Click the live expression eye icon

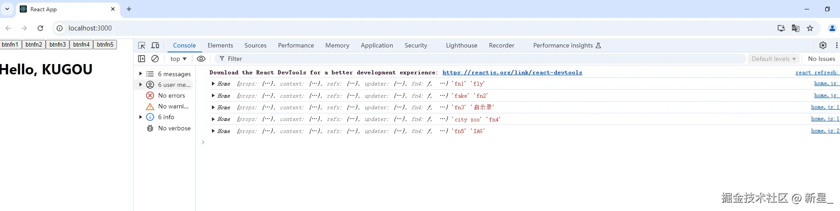tap(201, 59)
